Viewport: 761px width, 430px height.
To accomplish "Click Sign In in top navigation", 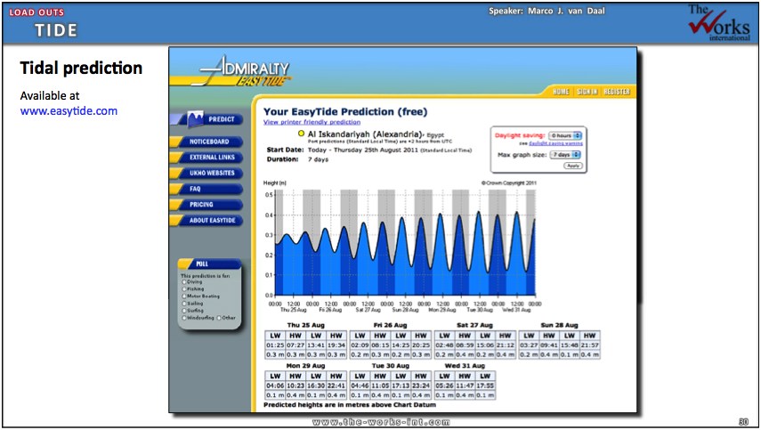I will [587, 92].
